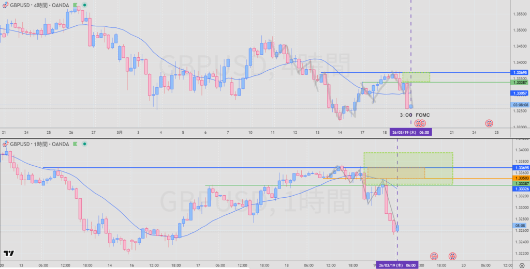Image resolution: width=530 pixels, height=269 pixels.
Task: Open the far-right economic event icon on 4-hour chart
Action: [489, 123]
